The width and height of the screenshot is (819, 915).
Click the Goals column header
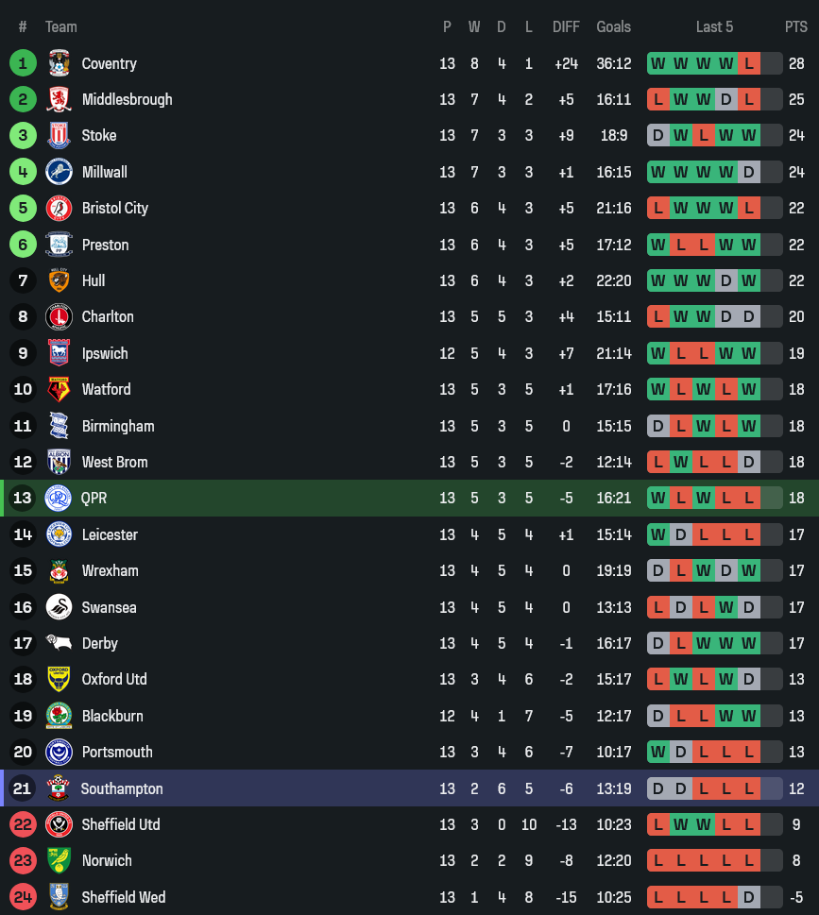click(x=613, y=26)
